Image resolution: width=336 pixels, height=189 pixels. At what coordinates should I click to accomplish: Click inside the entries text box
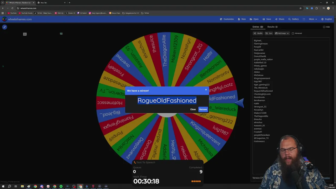(x=291, y=106)
